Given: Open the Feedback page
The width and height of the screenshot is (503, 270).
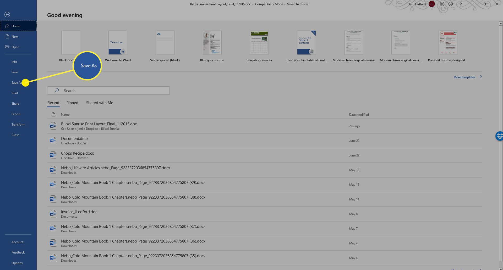Looking at the screenshot, I should tap(18, 252).
